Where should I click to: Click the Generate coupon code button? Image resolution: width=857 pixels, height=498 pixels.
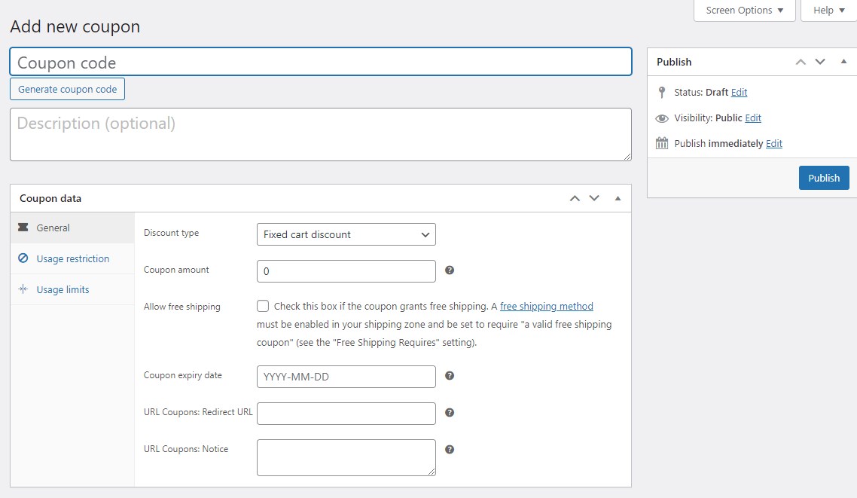(x=66, y=89)
